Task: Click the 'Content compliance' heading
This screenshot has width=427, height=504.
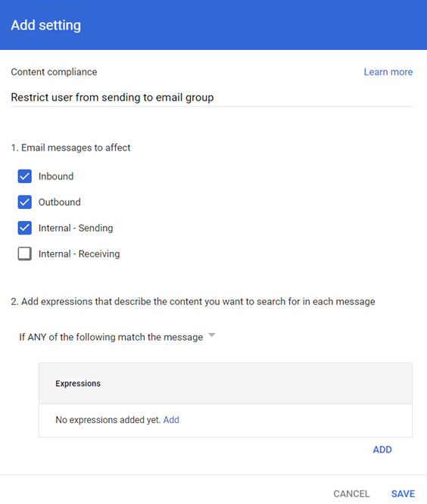Action: point(54,72)
